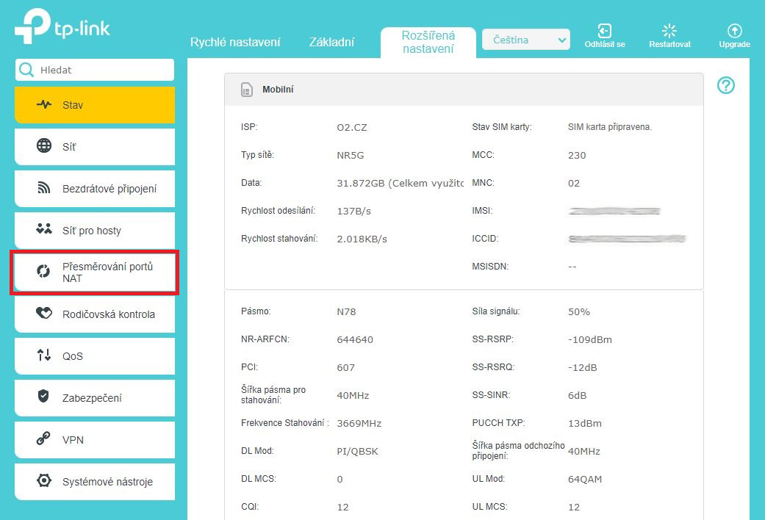Image resolution: width=765 pixels, height=520 pixels.
Task: Open Stav in the sidebar
Action: [95, 105]
